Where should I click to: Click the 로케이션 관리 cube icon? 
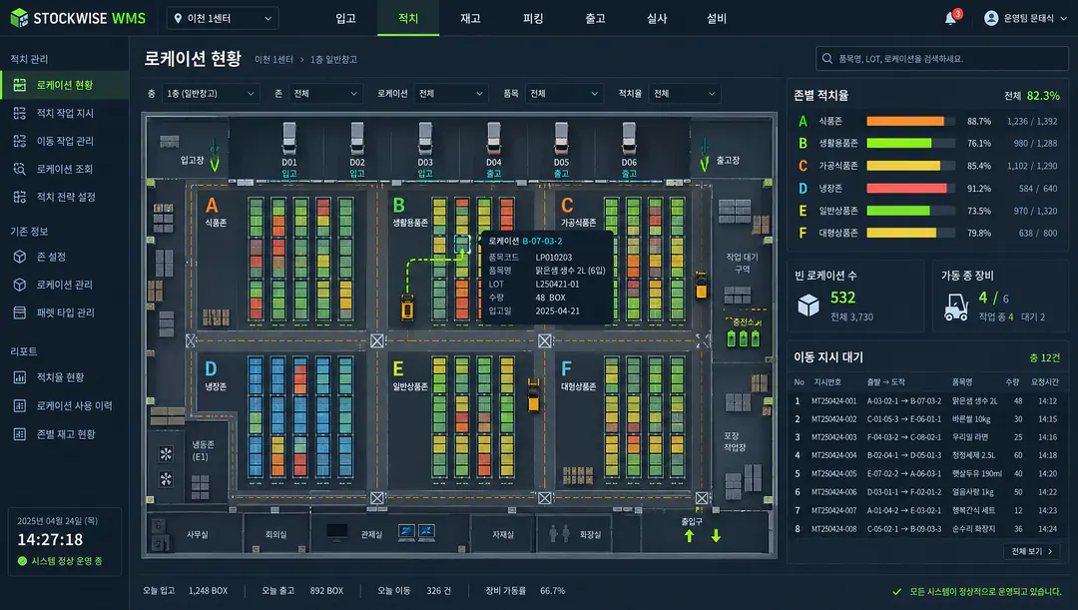point(20,285)
